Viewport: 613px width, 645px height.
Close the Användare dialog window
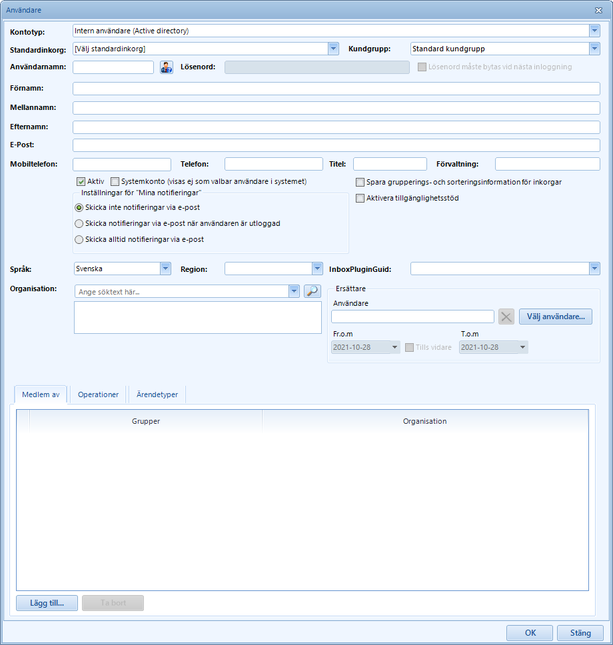coord(598,10)
